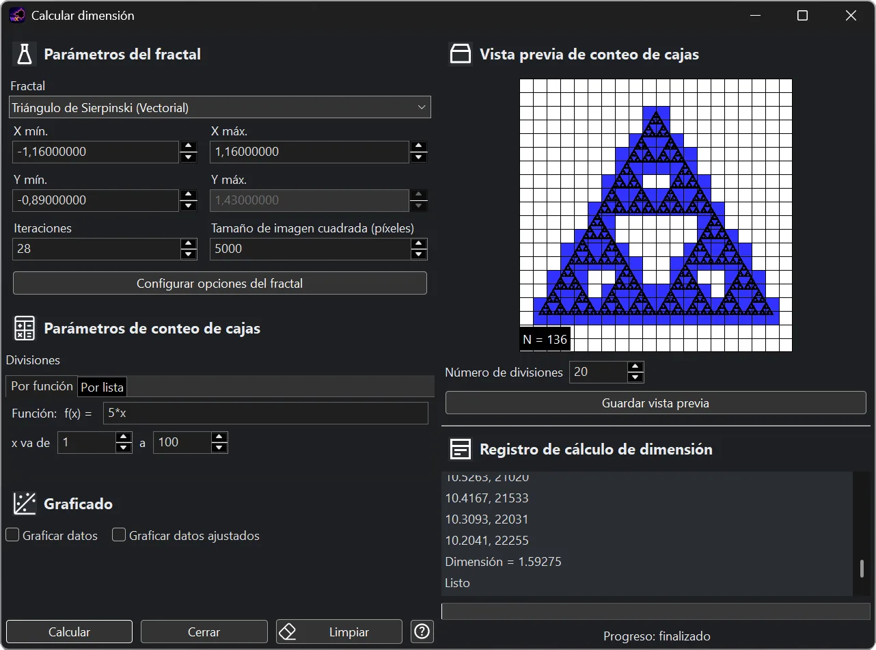Screen dimensions: 876x650
Task: Decrease the Y mín. value with down arrow
Action: click(x=189, y=206)
